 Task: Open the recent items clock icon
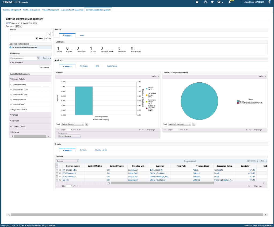(205, 2)
